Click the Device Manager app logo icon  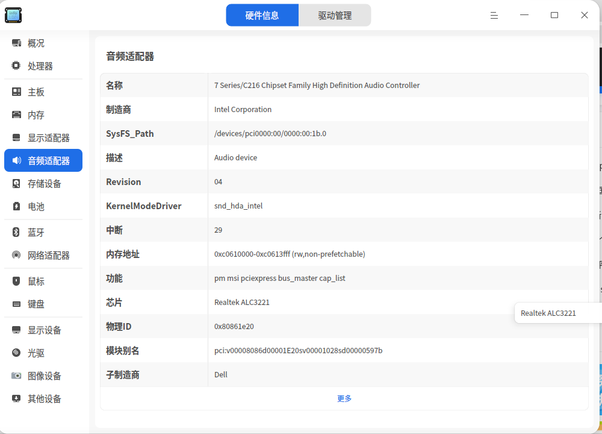13,16
